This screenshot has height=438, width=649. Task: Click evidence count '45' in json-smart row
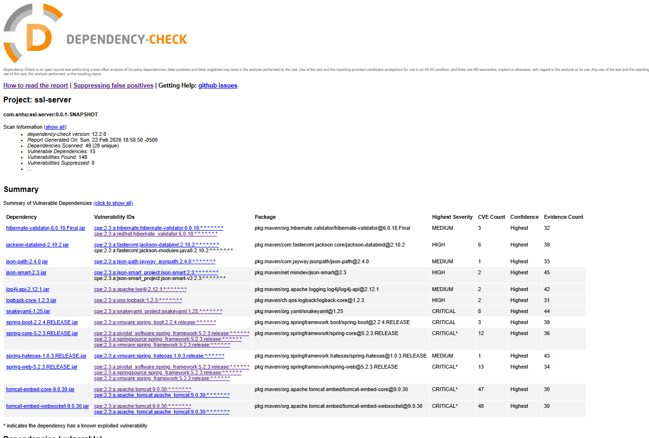[x=547, y=273]
